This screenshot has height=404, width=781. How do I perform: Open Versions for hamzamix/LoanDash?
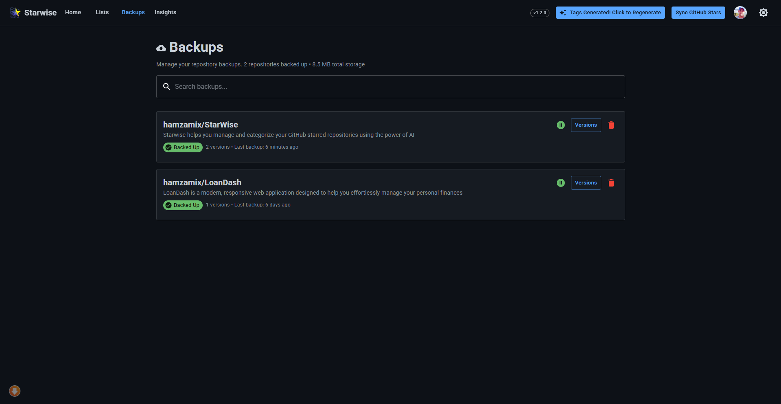(x=586, y=183)
